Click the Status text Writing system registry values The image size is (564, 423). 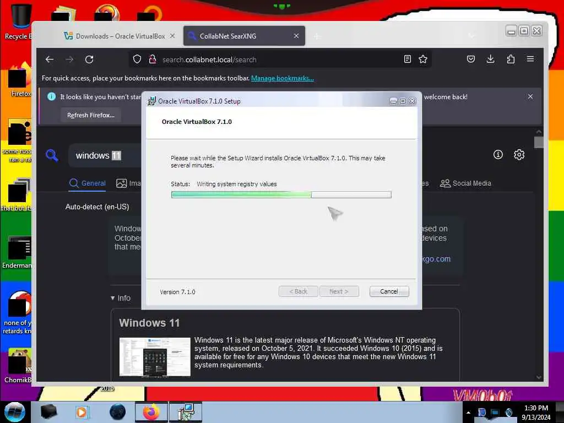tap(237, 184)
